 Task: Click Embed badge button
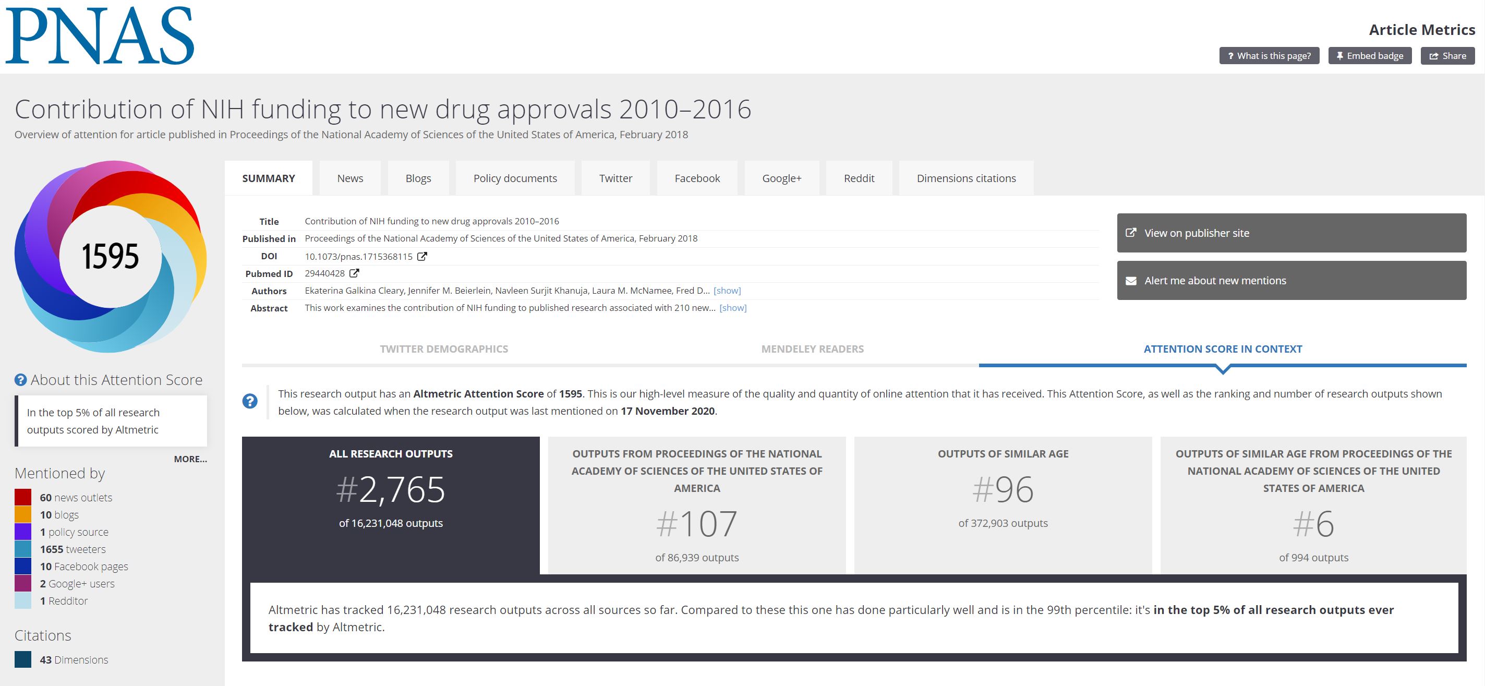1370,56
